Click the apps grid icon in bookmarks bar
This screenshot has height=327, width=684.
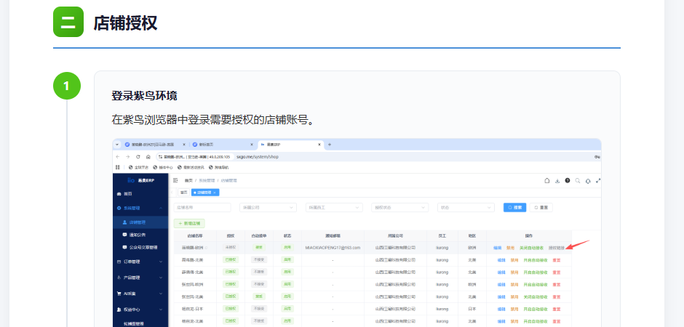click(x=118, y=167)
